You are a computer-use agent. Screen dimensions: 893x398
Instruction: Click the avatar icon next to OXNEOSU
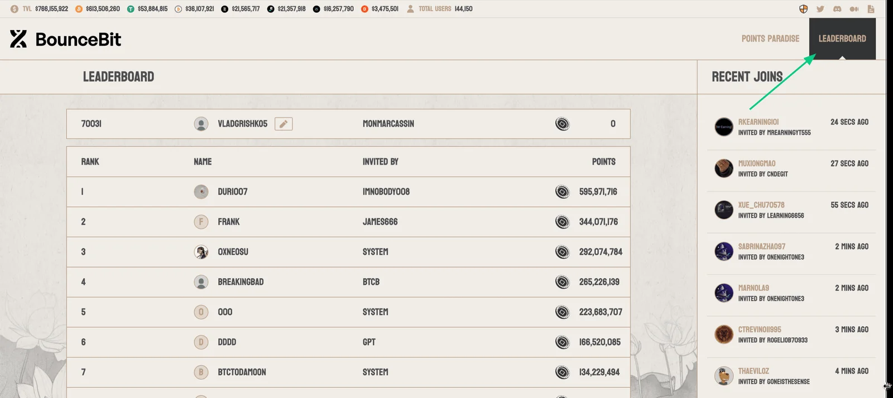coord(201,252)
